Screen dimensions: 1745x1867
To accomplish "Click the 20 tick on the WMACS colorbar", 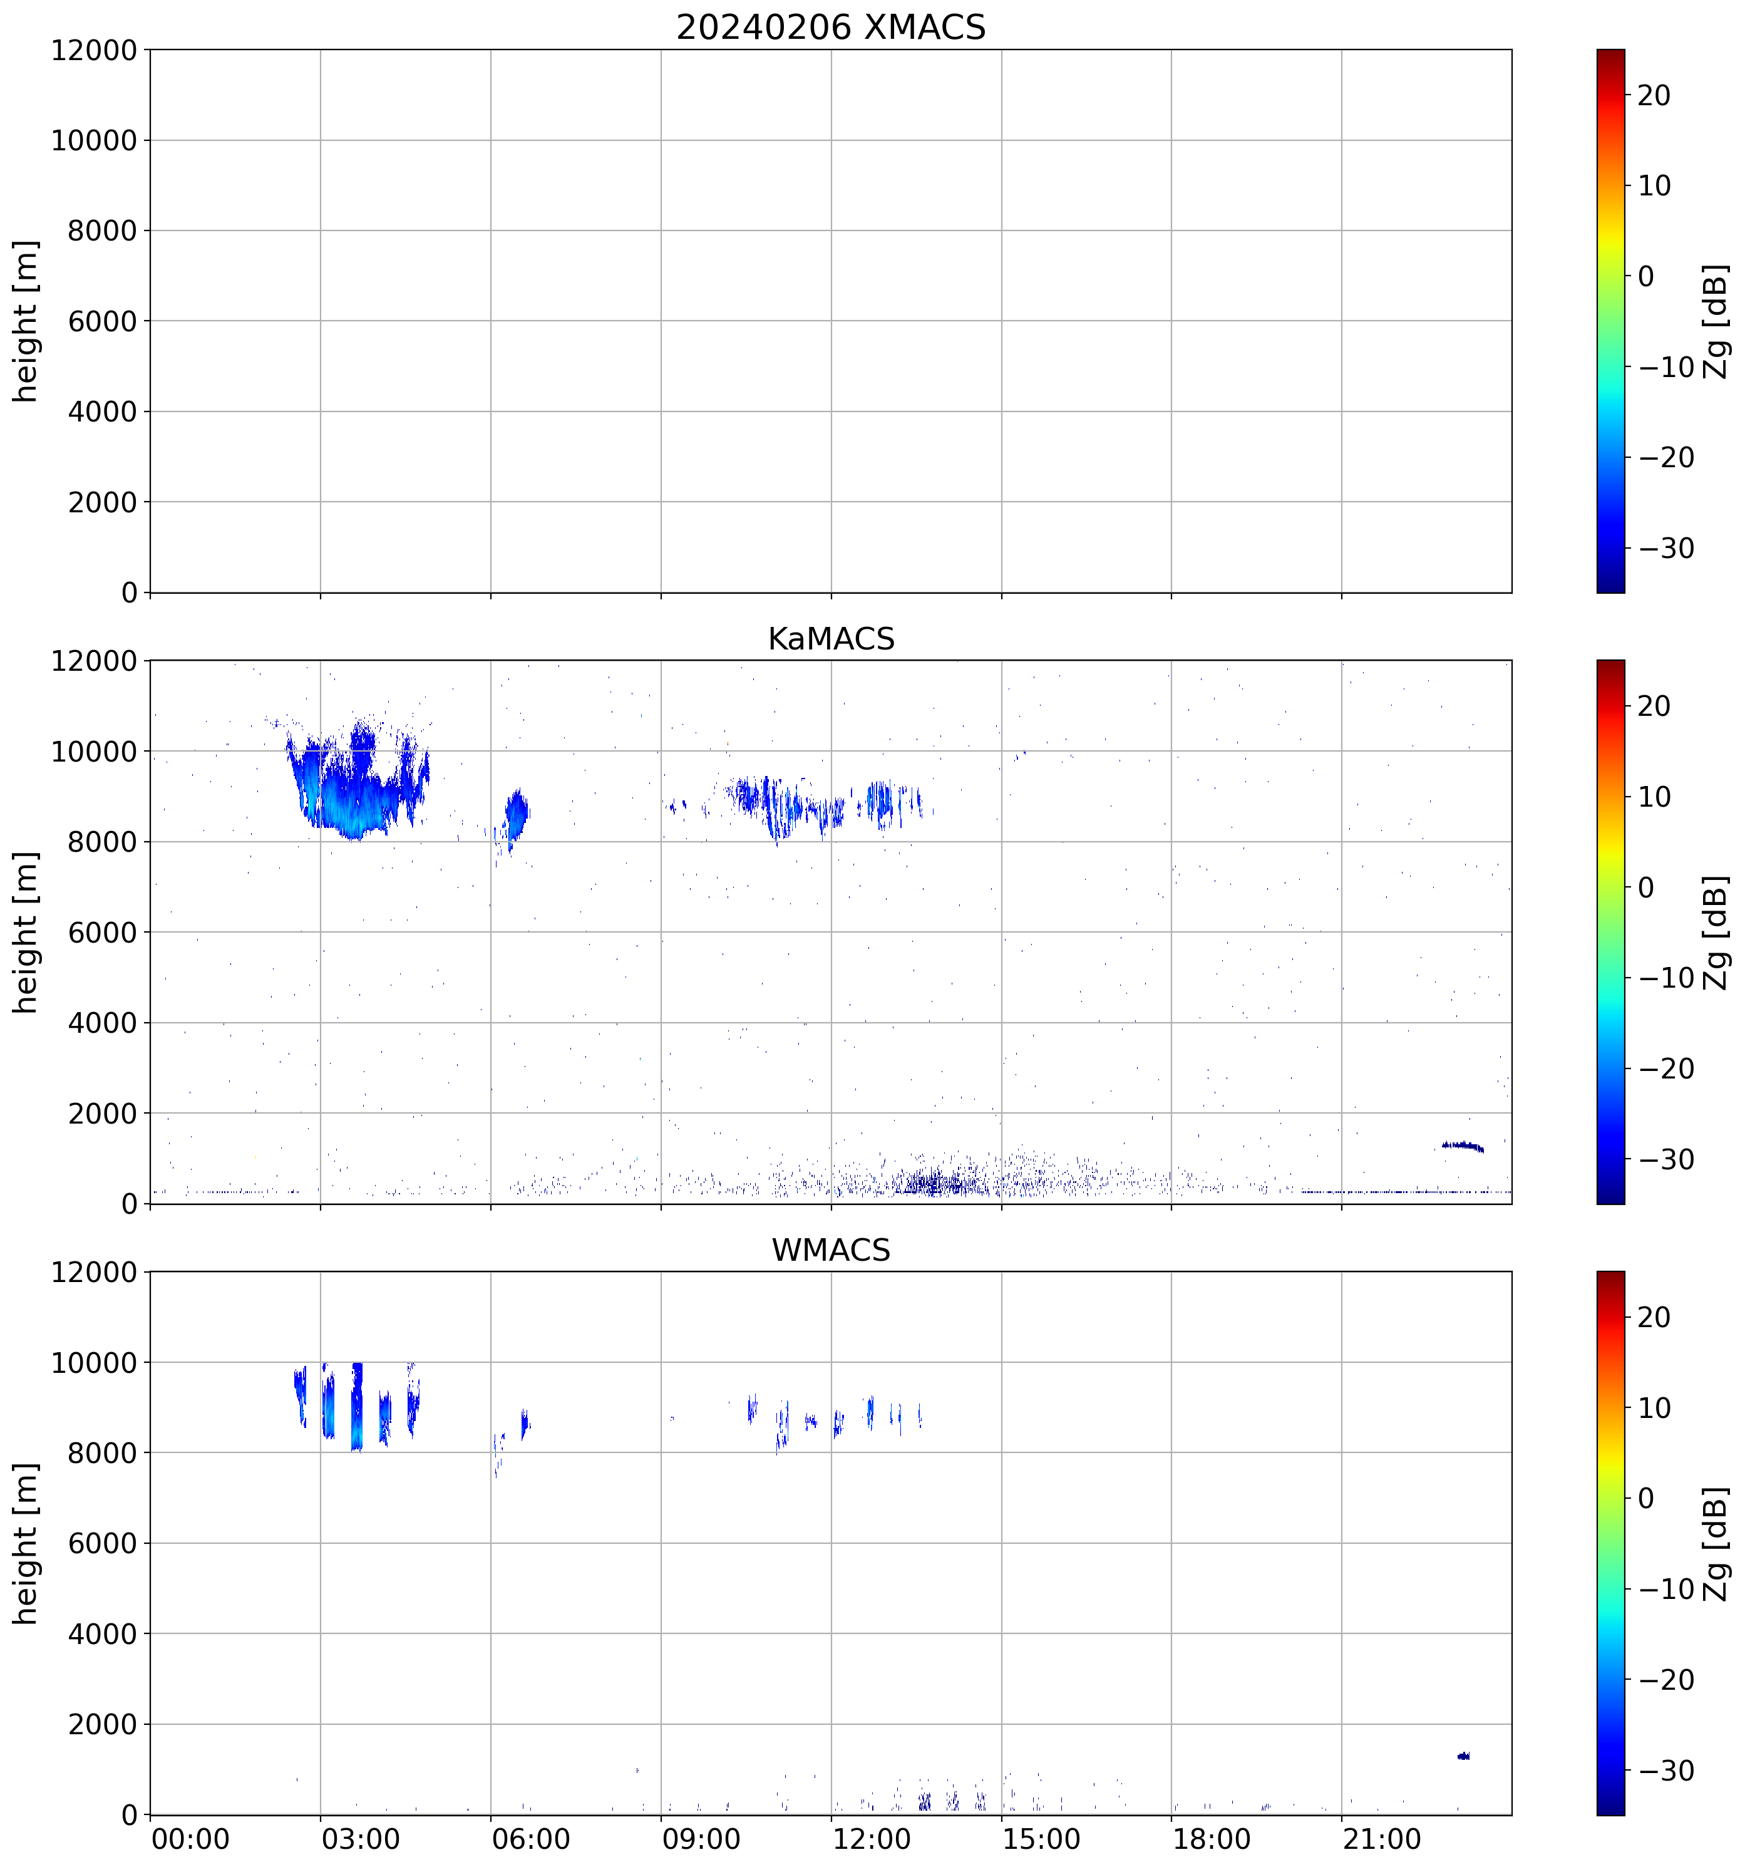I will (x=1653, y=1318).
